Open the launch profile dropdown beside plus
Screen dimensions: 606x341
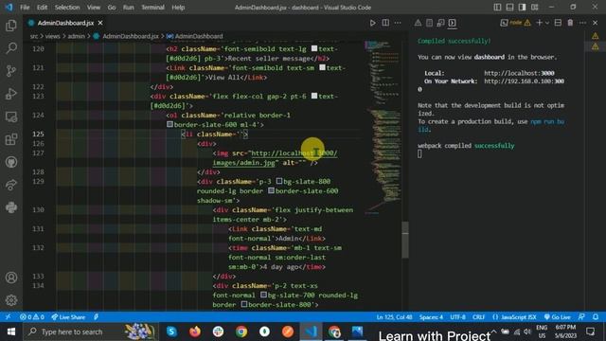point(547,23)
